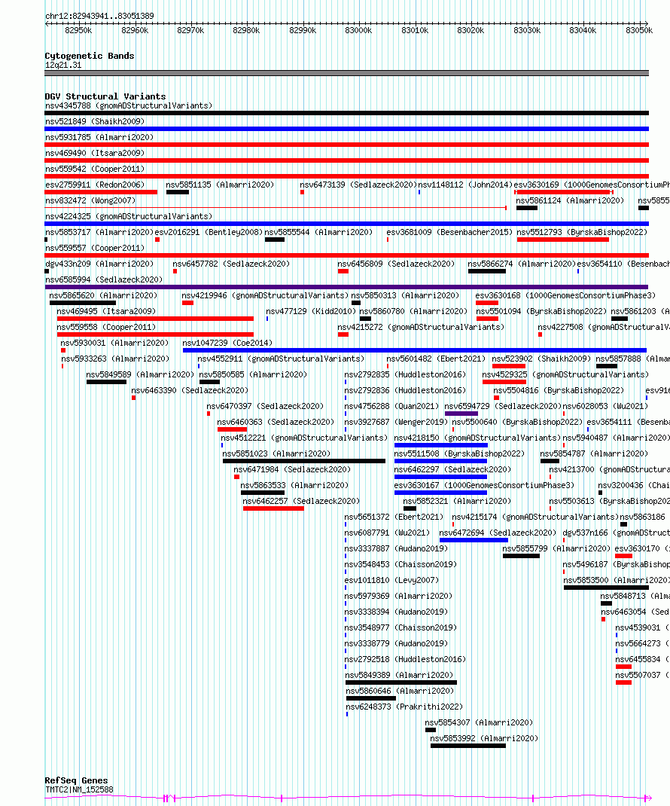Select the purple nsv6585994 bar

click(347, 287)
